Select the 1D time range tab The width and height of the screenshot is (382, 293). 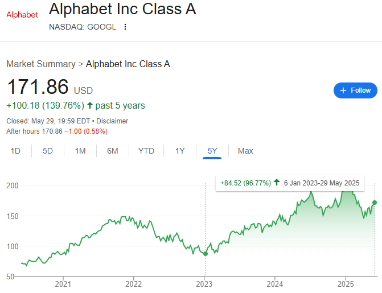(x=16, y=151)
